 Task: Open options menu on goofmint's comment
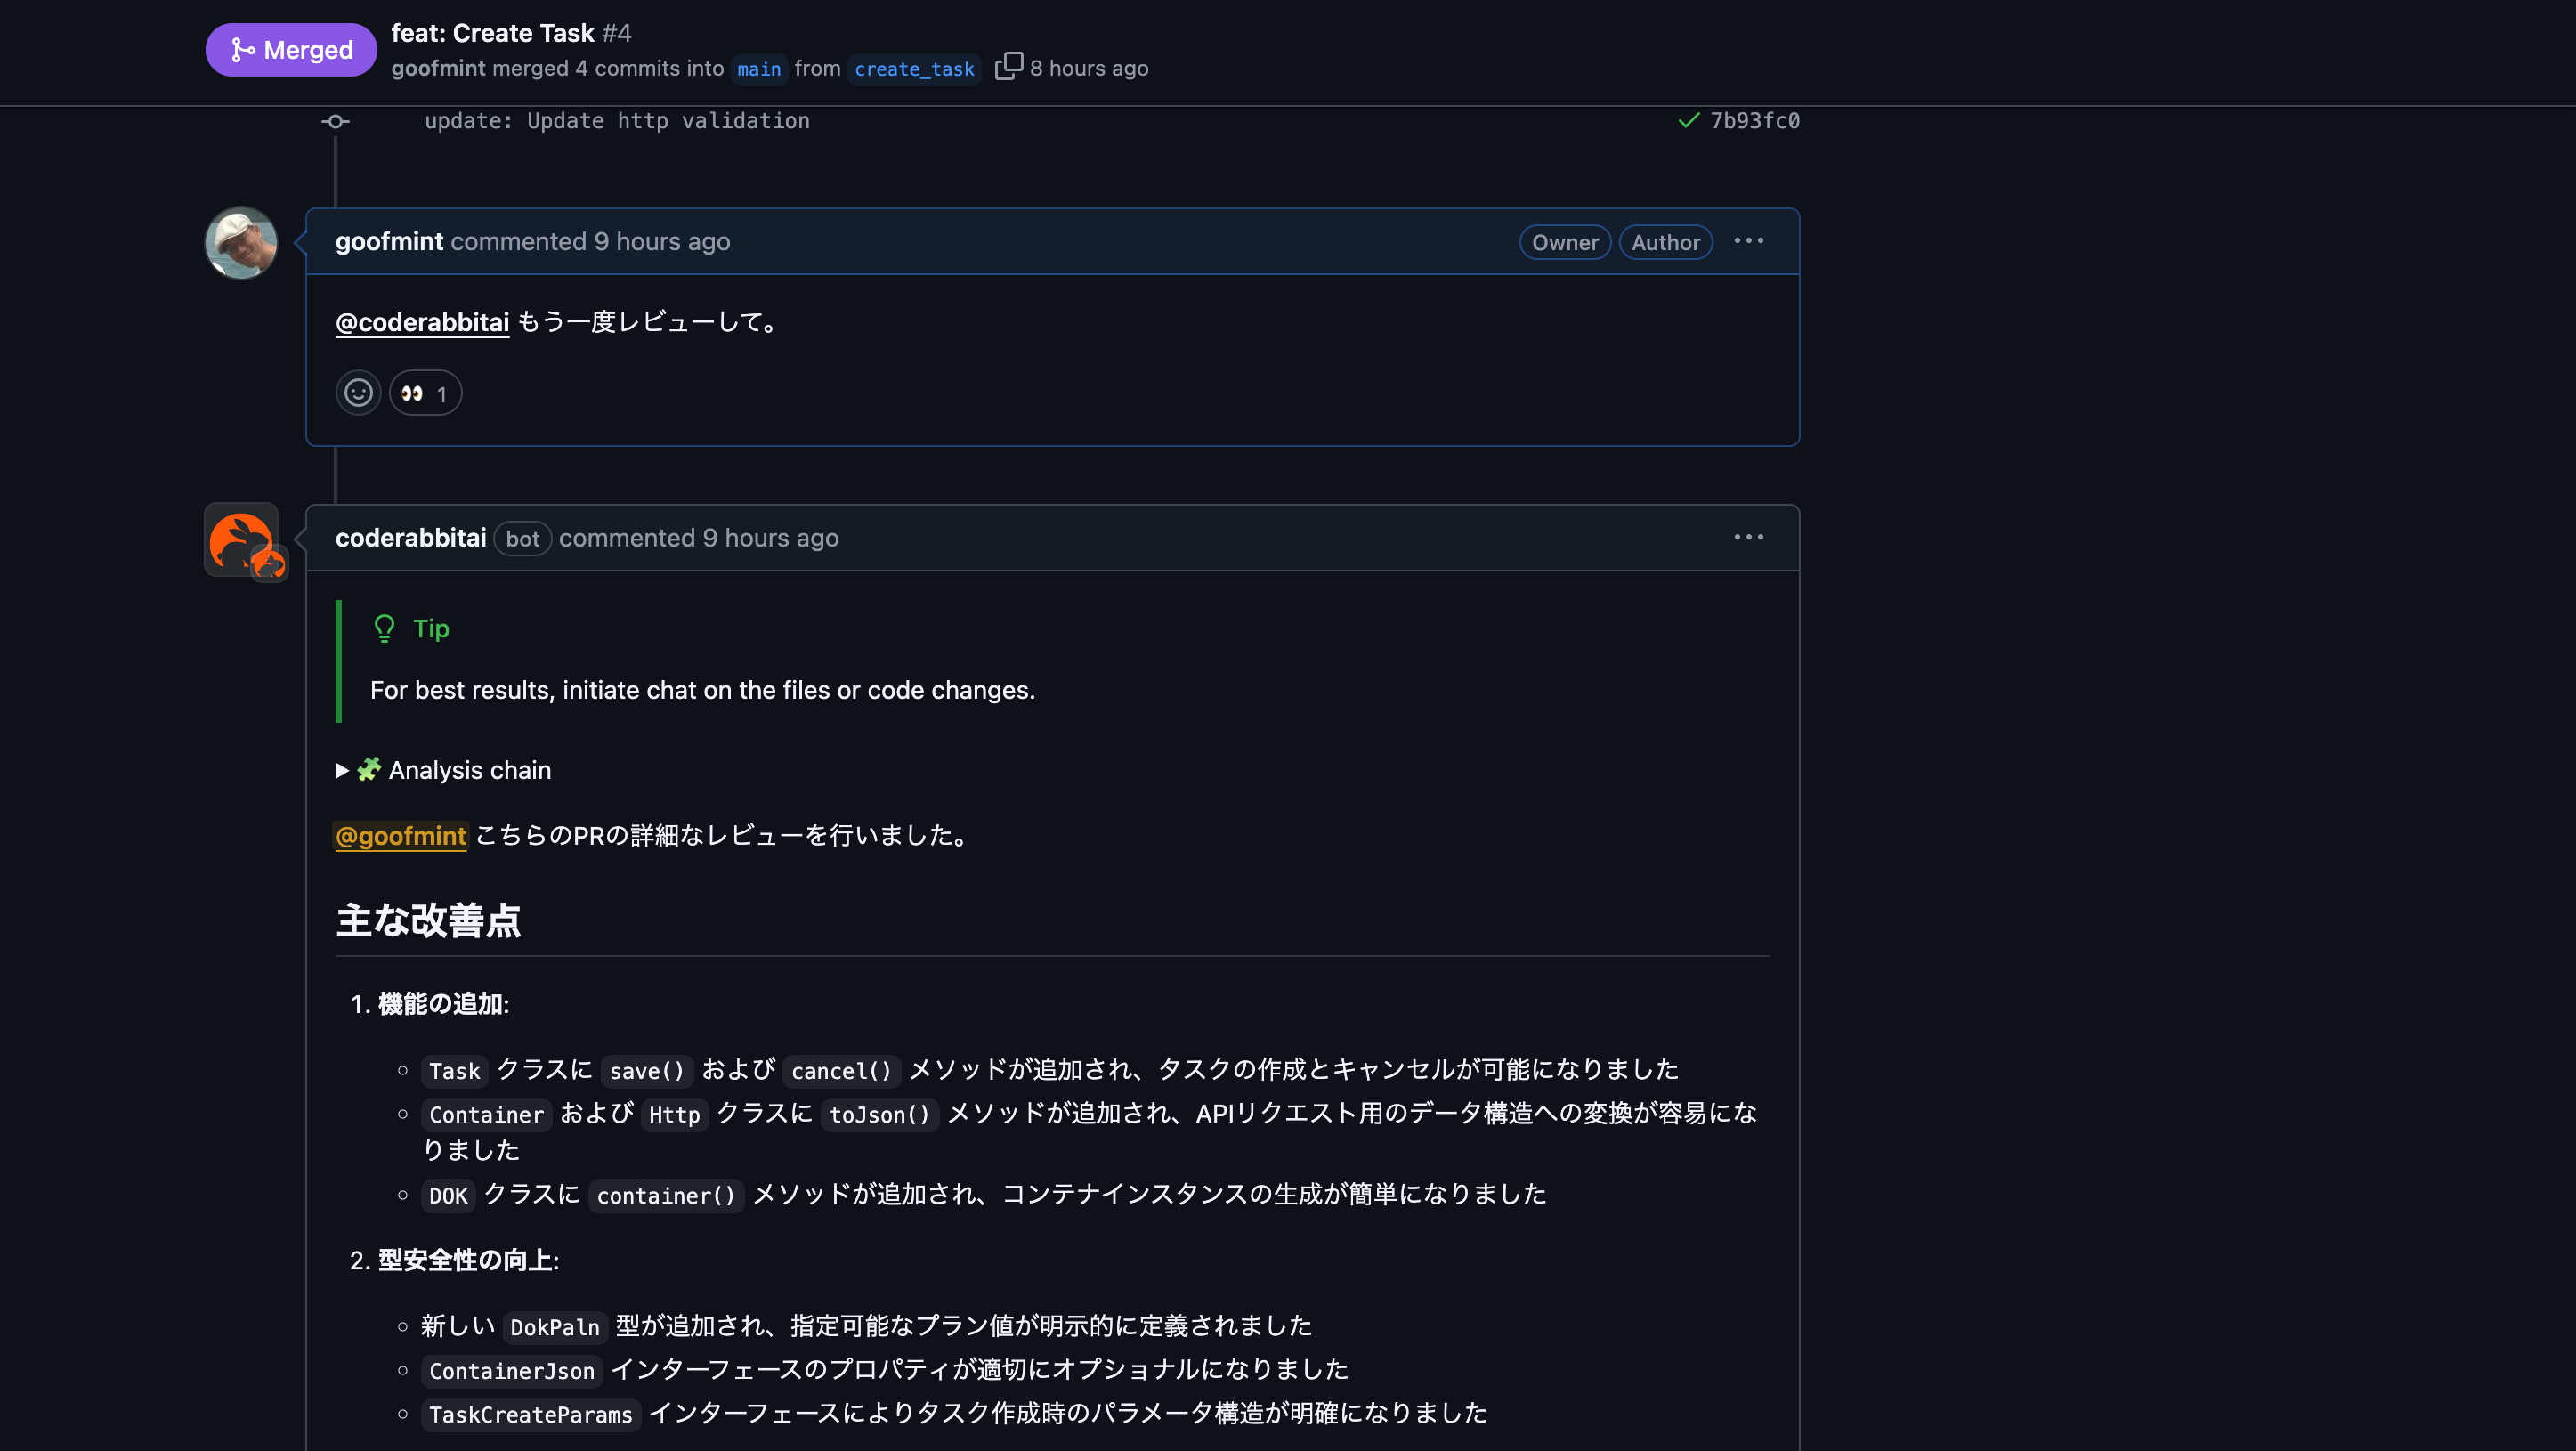pos(1748,241)
